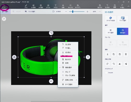Select the テキスト text tool
The image size is (131, 102).
click(x=56, y=6)
